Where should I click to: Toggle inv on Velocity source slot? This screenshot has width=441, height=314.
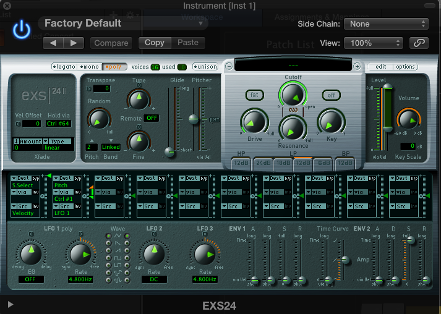pos(35,206)
